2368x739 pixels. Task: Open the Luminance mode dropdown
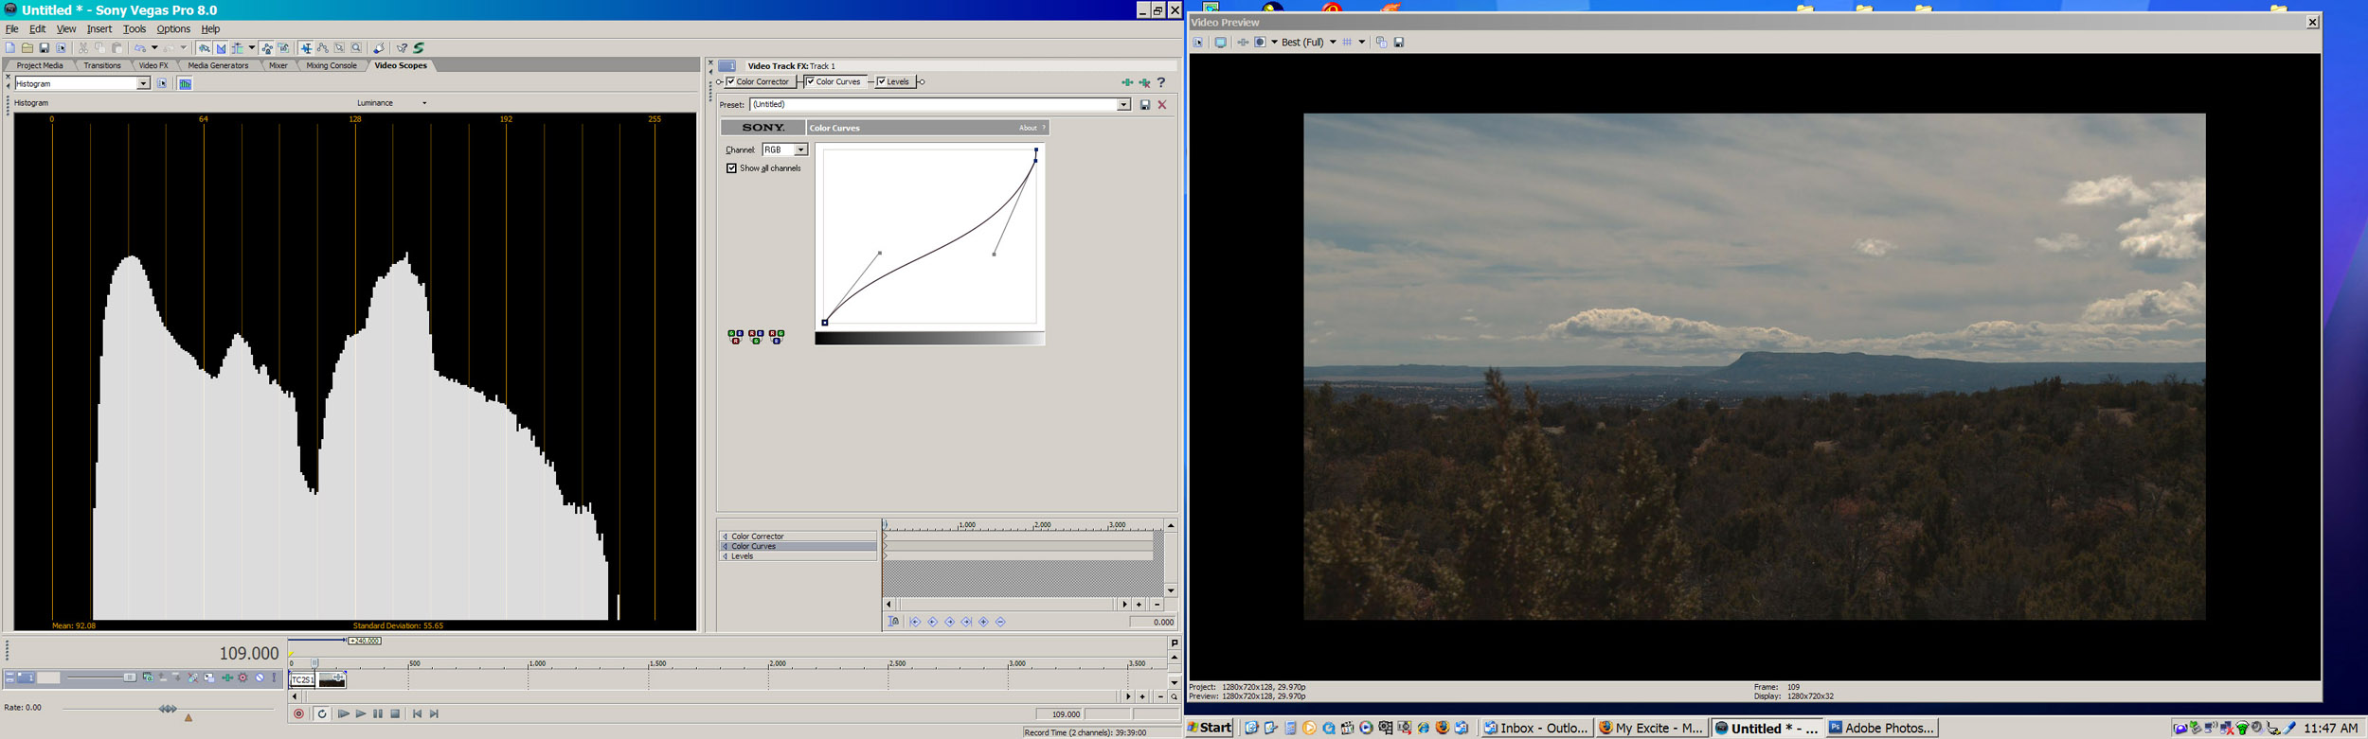point(424,103)
